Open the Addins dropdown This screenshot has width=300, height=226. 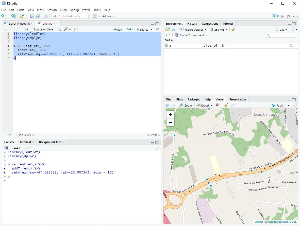pyautogui.click(x=108, y=16)
